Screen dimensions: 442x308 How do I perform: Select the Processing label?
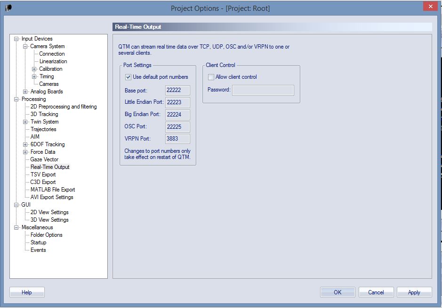33,99
